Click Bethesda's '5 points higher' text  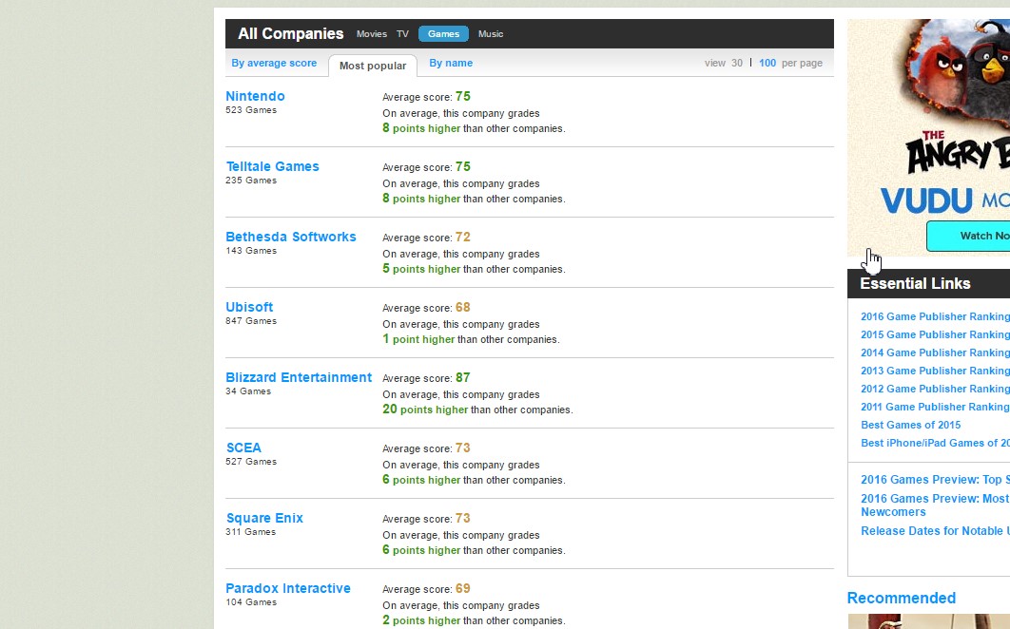(x=421, y=269)
